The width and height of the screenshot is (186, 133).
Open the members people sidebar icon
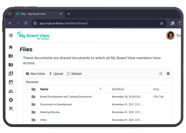pyautogui.click(x=11, y=91)
